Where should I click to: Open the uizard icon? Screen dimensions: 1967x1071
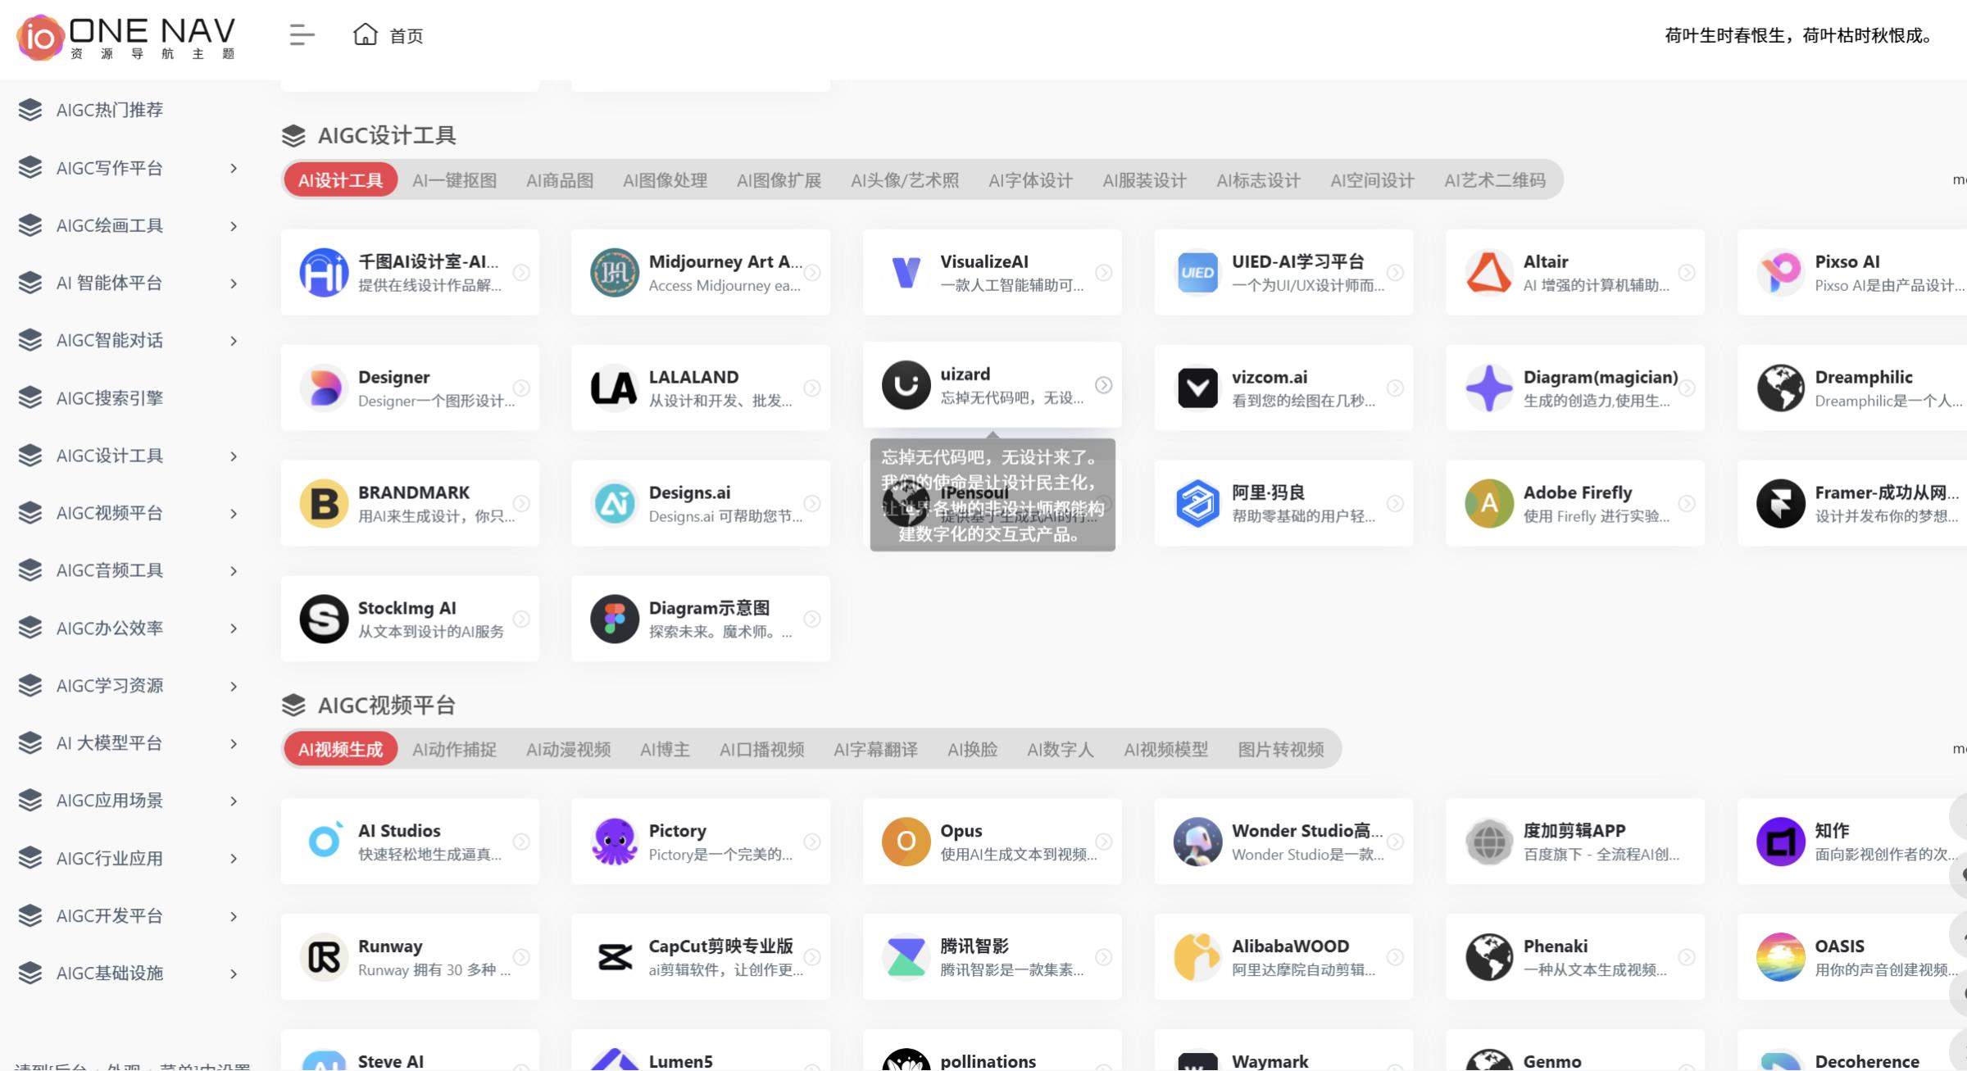click(x=906, y=384)
